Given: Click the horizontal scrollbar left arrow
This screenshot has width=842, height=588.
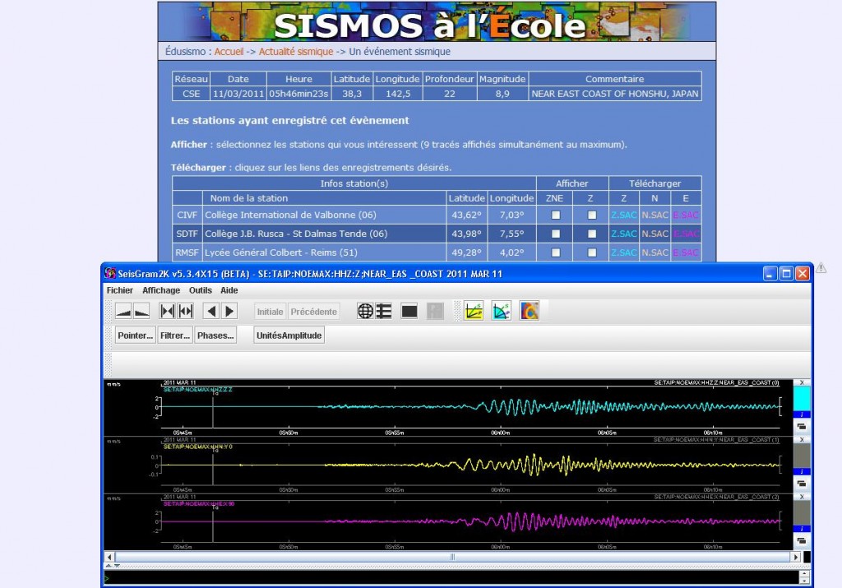Looking at the screenshot, I should click(109, 557).
